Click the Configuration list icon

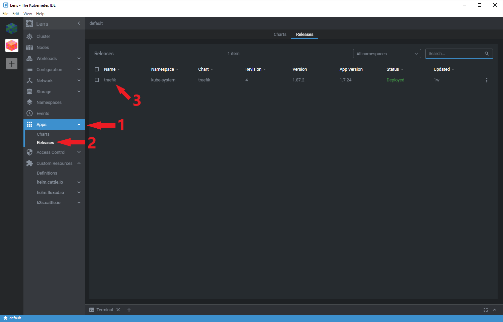coord(29,69)
